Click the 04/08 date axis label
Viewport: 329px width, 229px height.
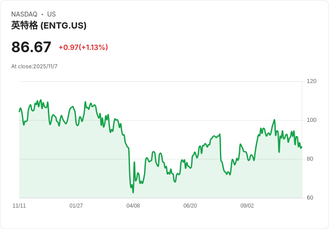click(133, 206)
